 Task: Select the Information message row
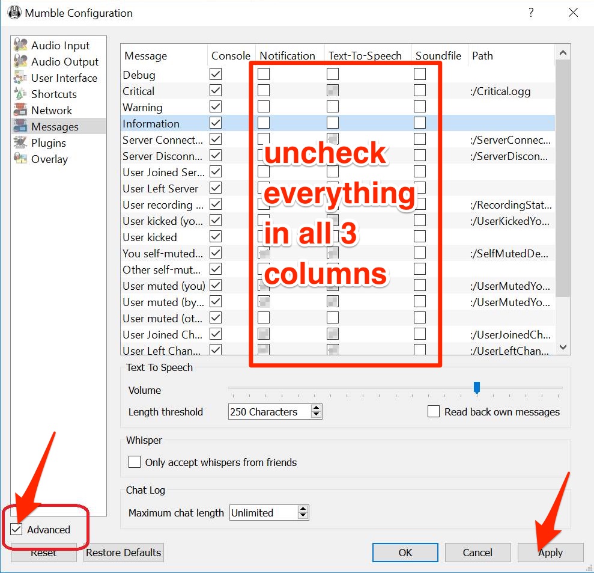point(338,123)
